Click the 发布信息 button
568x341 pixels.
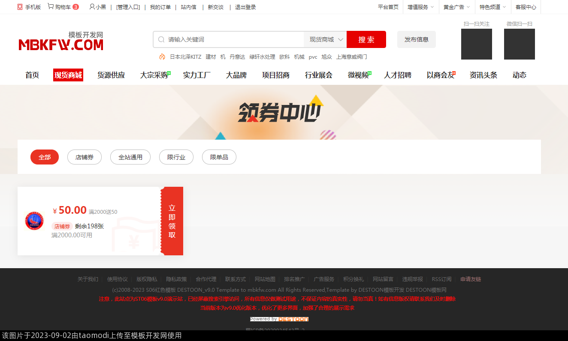[416, 39]
